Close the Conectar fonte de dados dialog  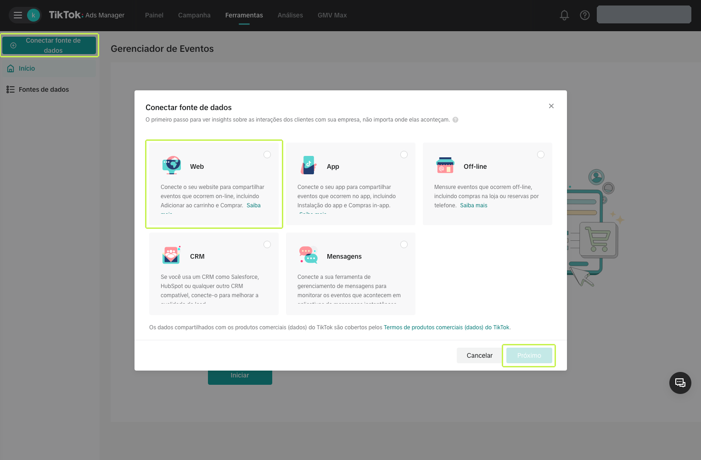tap(551, 106)
